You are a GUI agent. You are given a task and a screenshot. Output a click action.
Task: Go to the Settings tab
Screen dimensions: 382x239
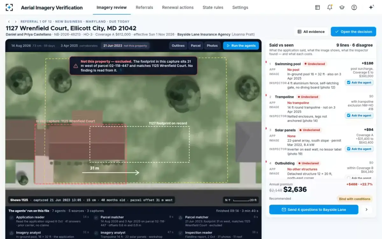[x=240, y=7]
